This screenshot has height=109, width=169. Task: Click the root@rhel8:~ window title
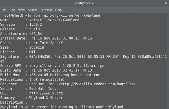coord(84,3)
